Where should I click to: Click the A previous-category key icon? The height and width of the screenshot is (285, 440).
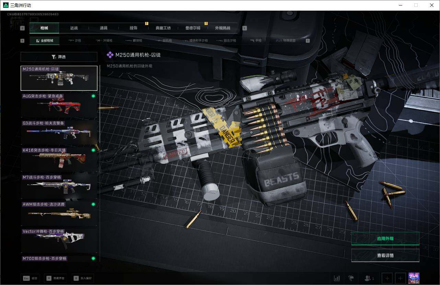coord(23,41)
